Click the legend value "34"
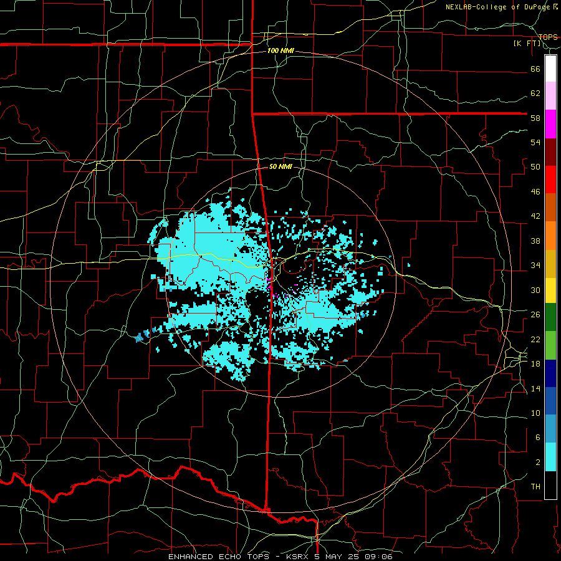The image size is (561, 561). [535, 265]
